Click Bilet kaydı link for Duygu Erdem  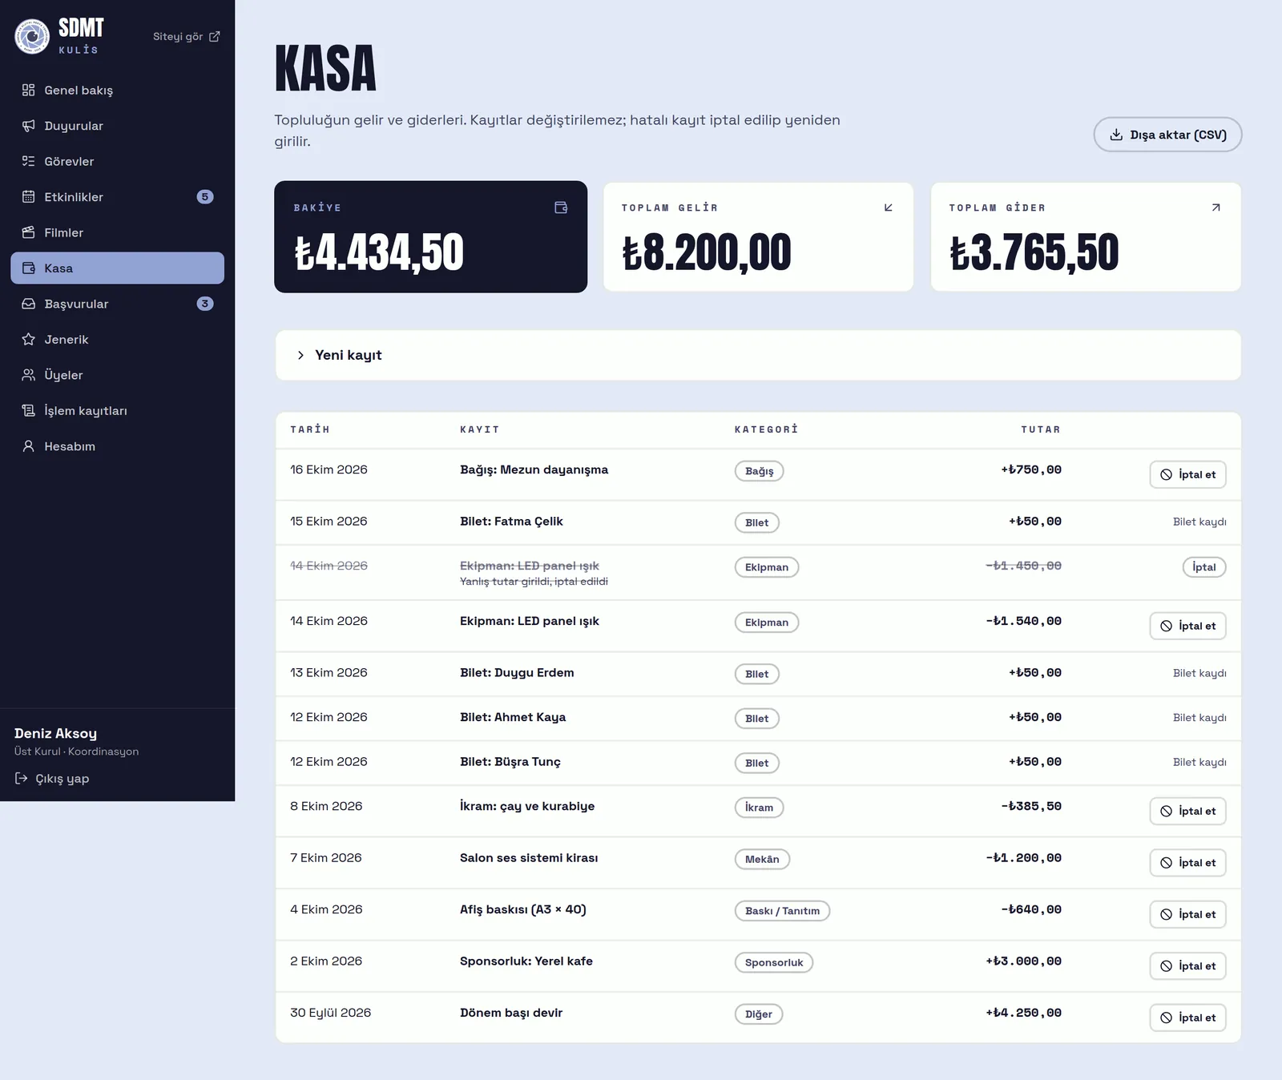1199,673
